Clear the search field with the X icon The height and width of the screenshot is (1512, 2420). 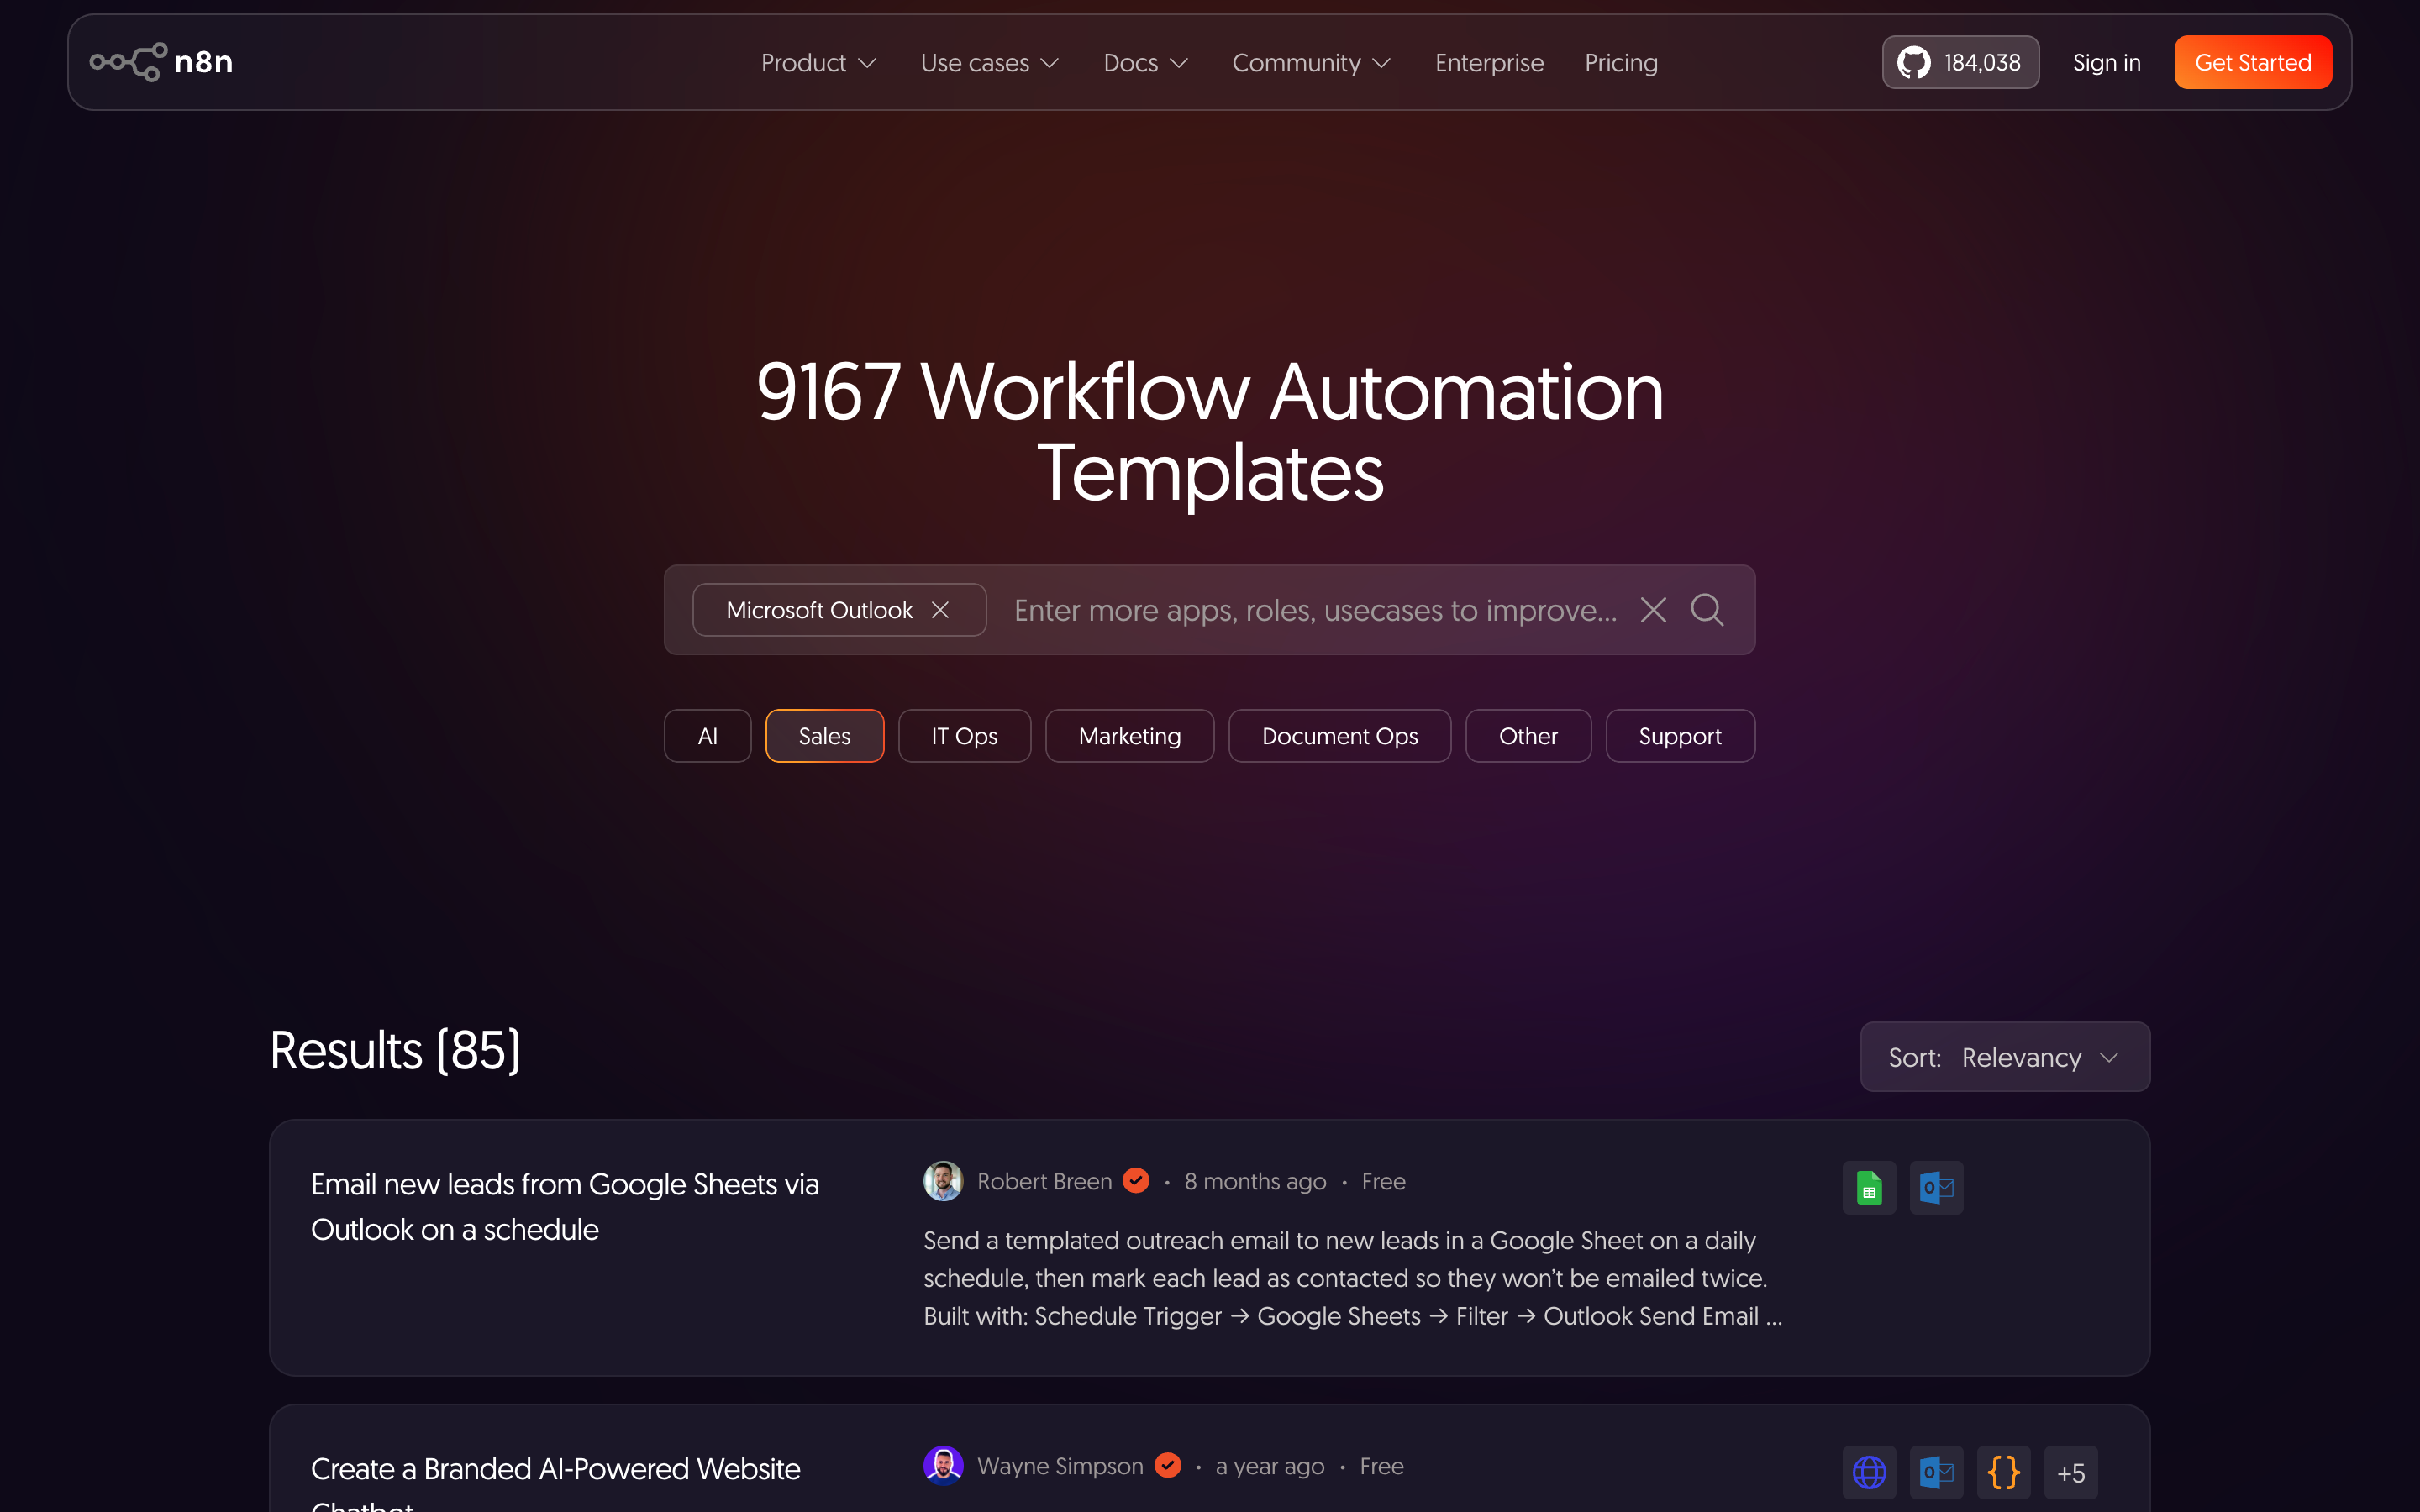1653,610
